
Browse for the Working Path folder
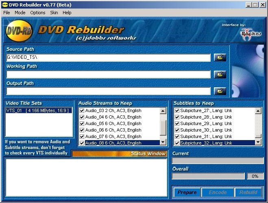(x=220, y=75)
